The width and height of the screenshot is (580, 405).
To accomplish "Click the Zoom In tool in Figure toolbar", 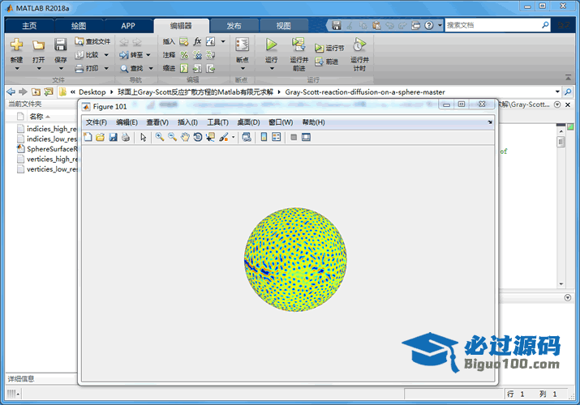I will pos(160,138).
